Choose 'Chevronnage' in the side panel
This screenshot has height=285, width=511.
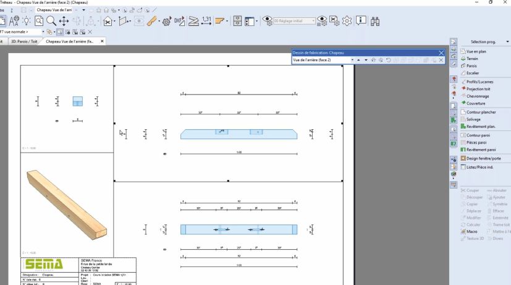[x=477, y=96]
